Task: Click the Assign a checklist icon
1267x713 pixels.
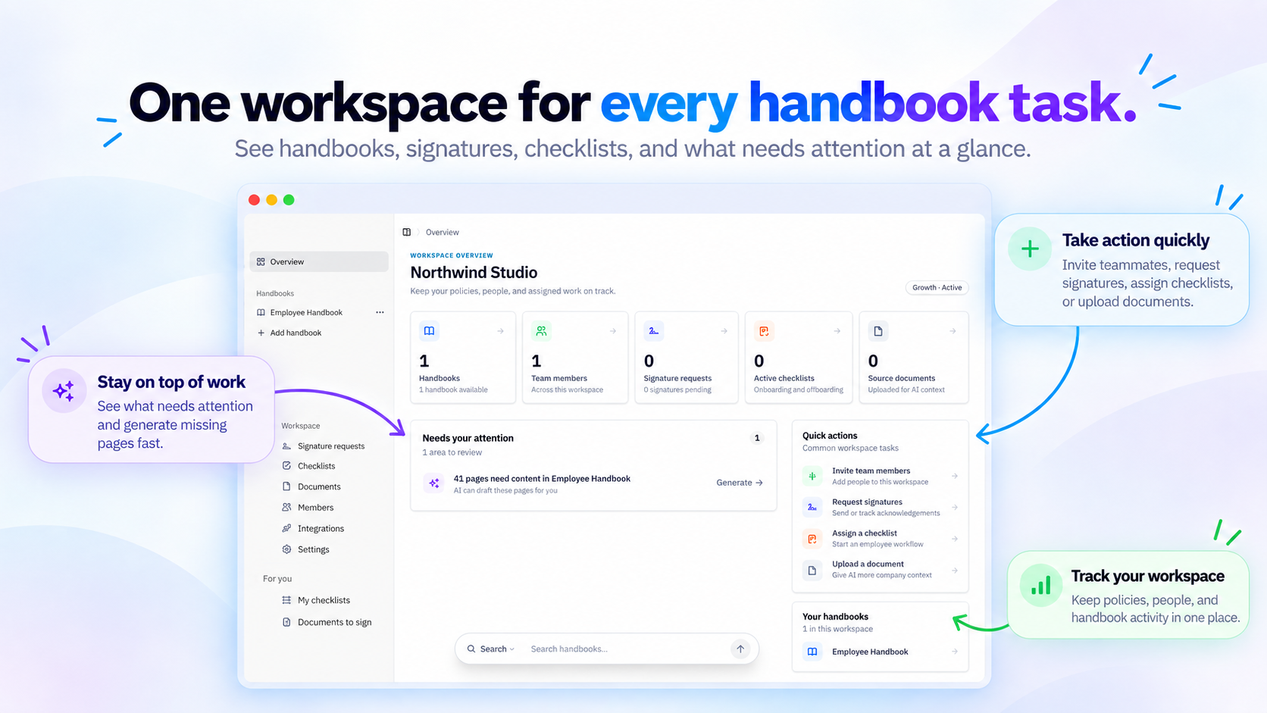Action: (812, 539)
